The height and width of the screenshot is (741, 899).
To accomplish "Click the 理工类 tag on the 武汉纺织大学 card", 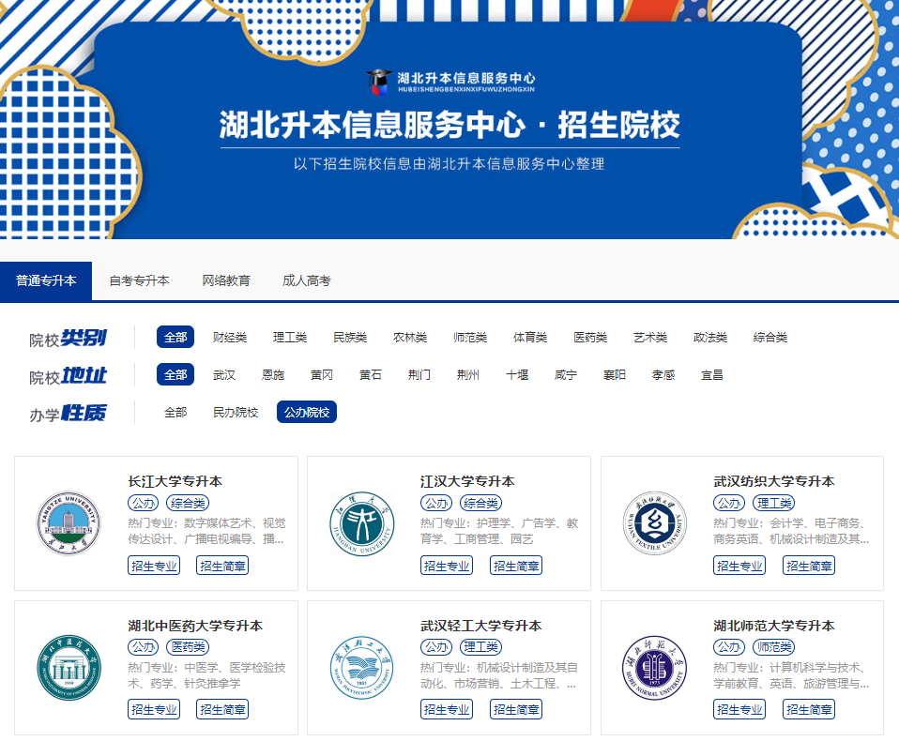I will point(773,503).
